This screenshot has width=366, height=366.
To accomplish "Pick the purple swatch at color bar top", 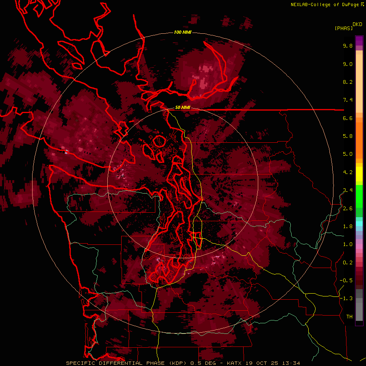I will point(359,41).
